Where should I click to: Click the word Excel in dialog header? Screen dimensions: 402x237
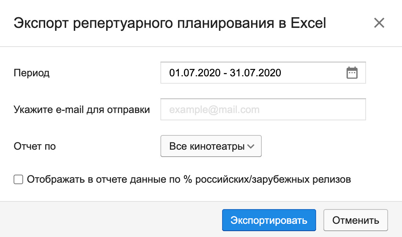coord(308,23)
